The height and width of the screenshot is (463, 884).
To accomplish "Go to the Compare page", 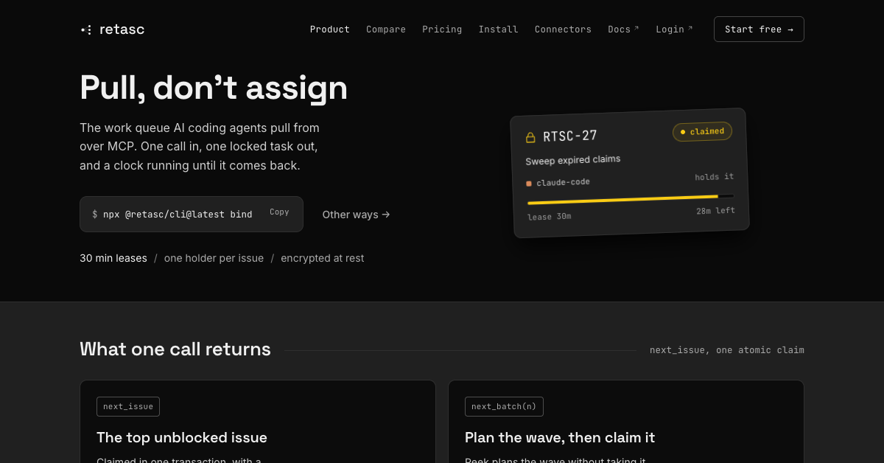I will coord(386,29).
